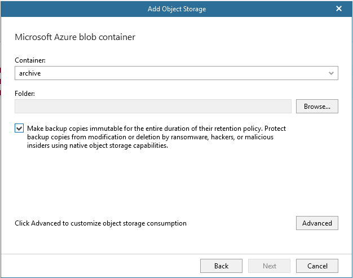Click the 'backup copies from modification or deletion' line
The height and width of the screenshot is (278, 353).
click(x=151, y=137)
